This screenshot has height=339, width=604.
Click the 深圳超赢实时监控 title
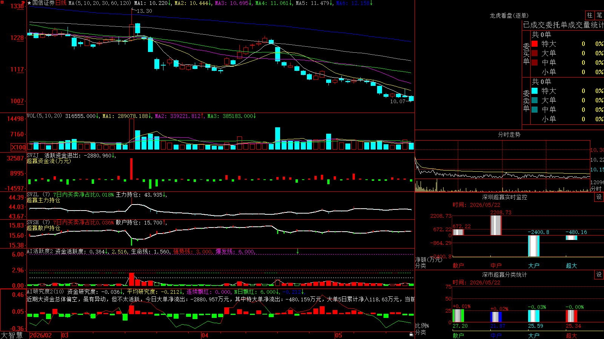pos(505,197)
